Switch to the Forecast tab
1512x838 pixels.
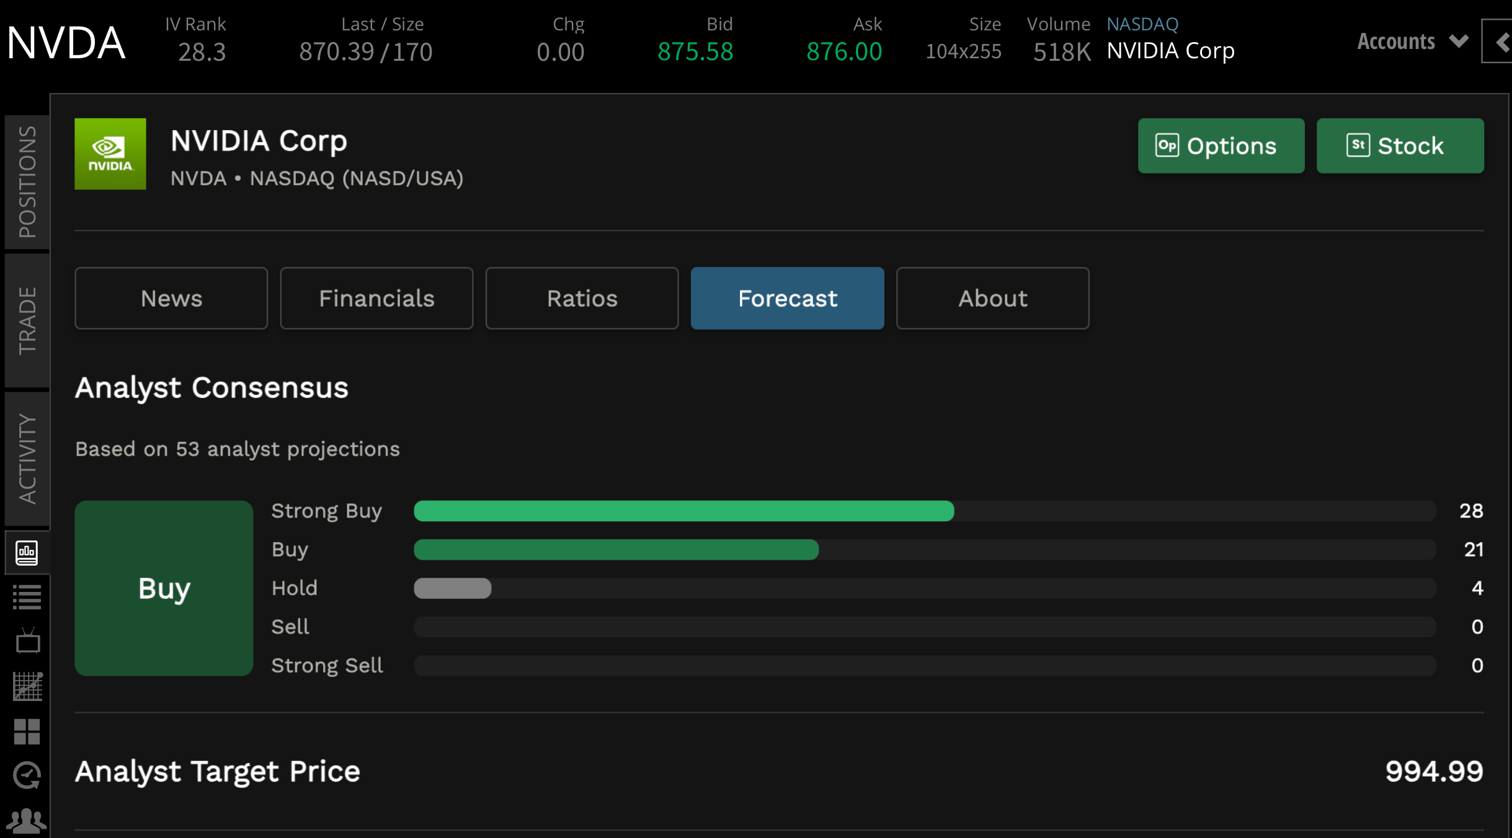tap(787, 298)
